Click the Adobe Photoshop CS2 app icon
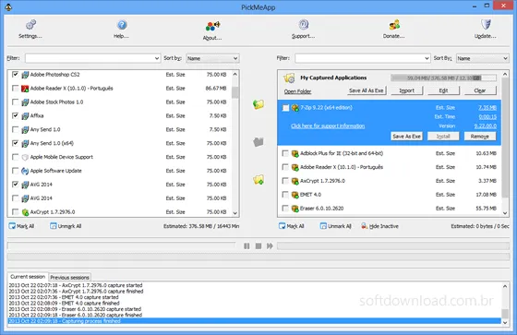This screenshot has width=517, height=335. tap(25, 75)
